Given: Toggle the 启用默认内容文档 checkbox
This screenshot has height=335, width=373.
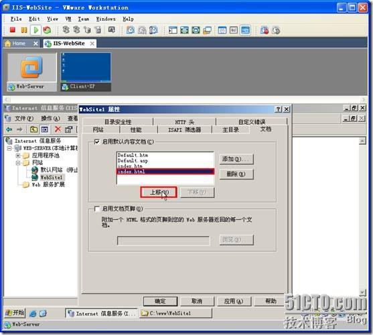Looking at the screenshot, I should coord(97,142).
